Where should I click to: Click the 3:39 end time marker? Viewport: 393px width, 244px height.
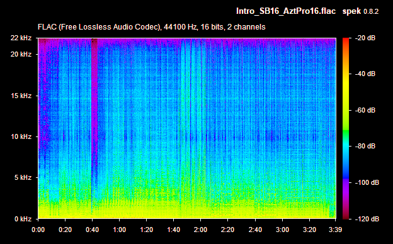[x=335, y=230]
